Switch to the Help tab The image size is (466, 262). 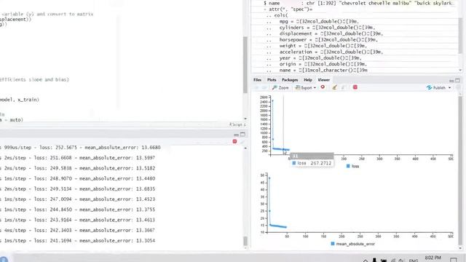click(308, 80)
